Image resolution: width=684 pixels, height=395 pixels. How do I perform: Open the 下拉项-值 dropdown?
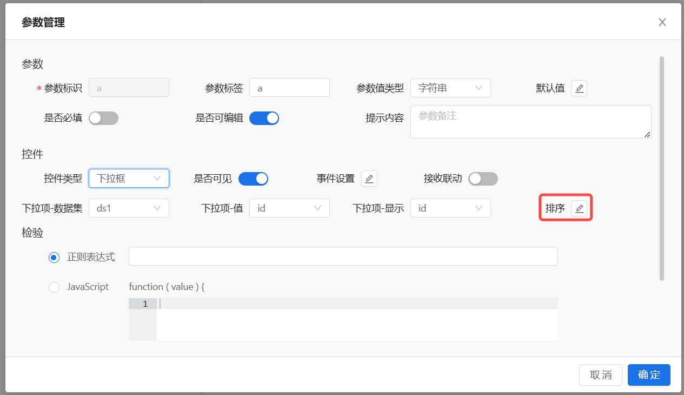[289, 208]
